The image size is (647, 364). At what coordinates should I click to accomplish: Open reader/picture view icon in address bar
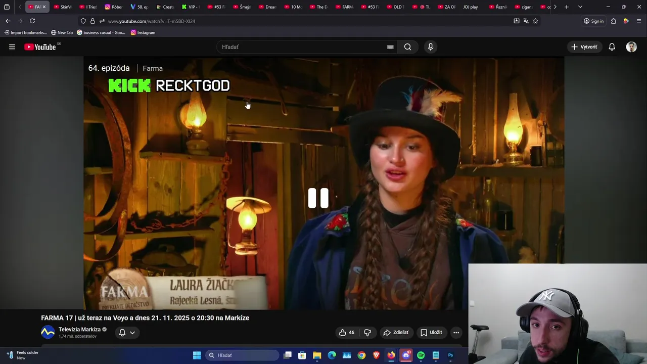516,21
